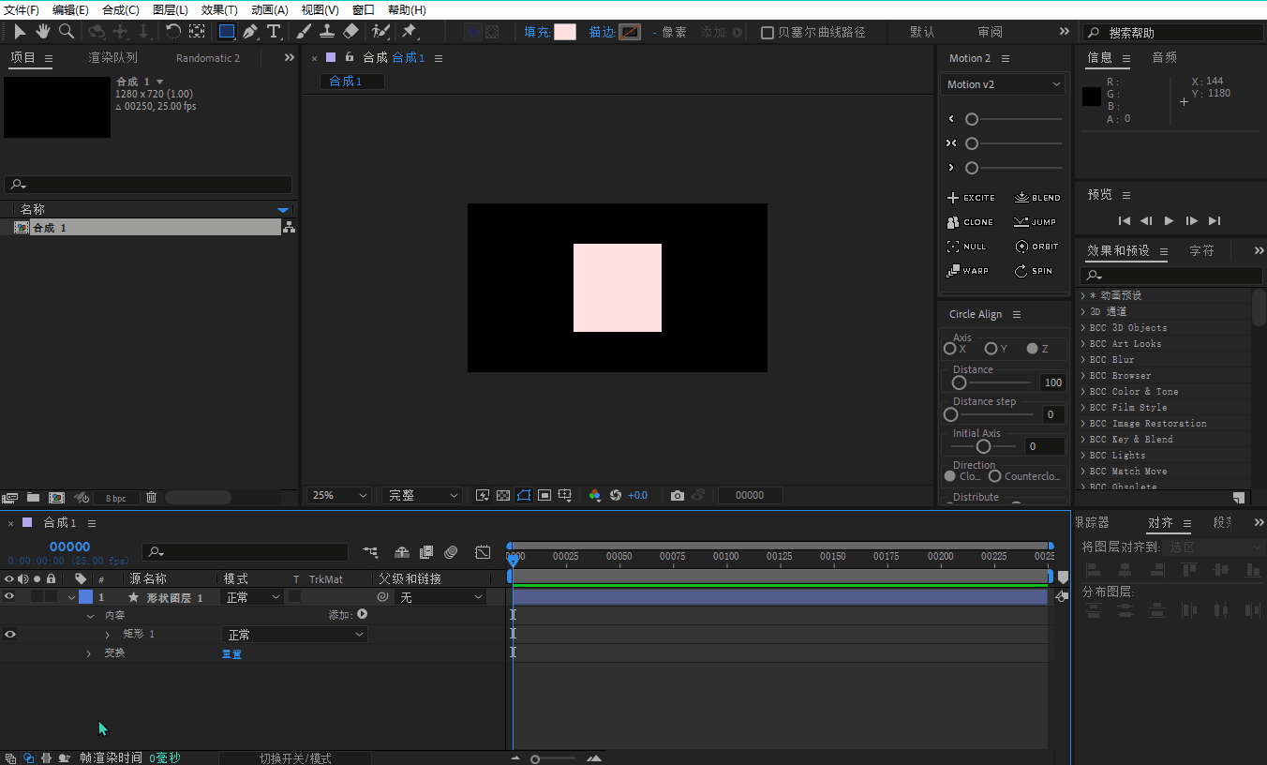Click the Motion 2 ORBIT button
The image size is (1267, 765).
(x=1037, y=247)
